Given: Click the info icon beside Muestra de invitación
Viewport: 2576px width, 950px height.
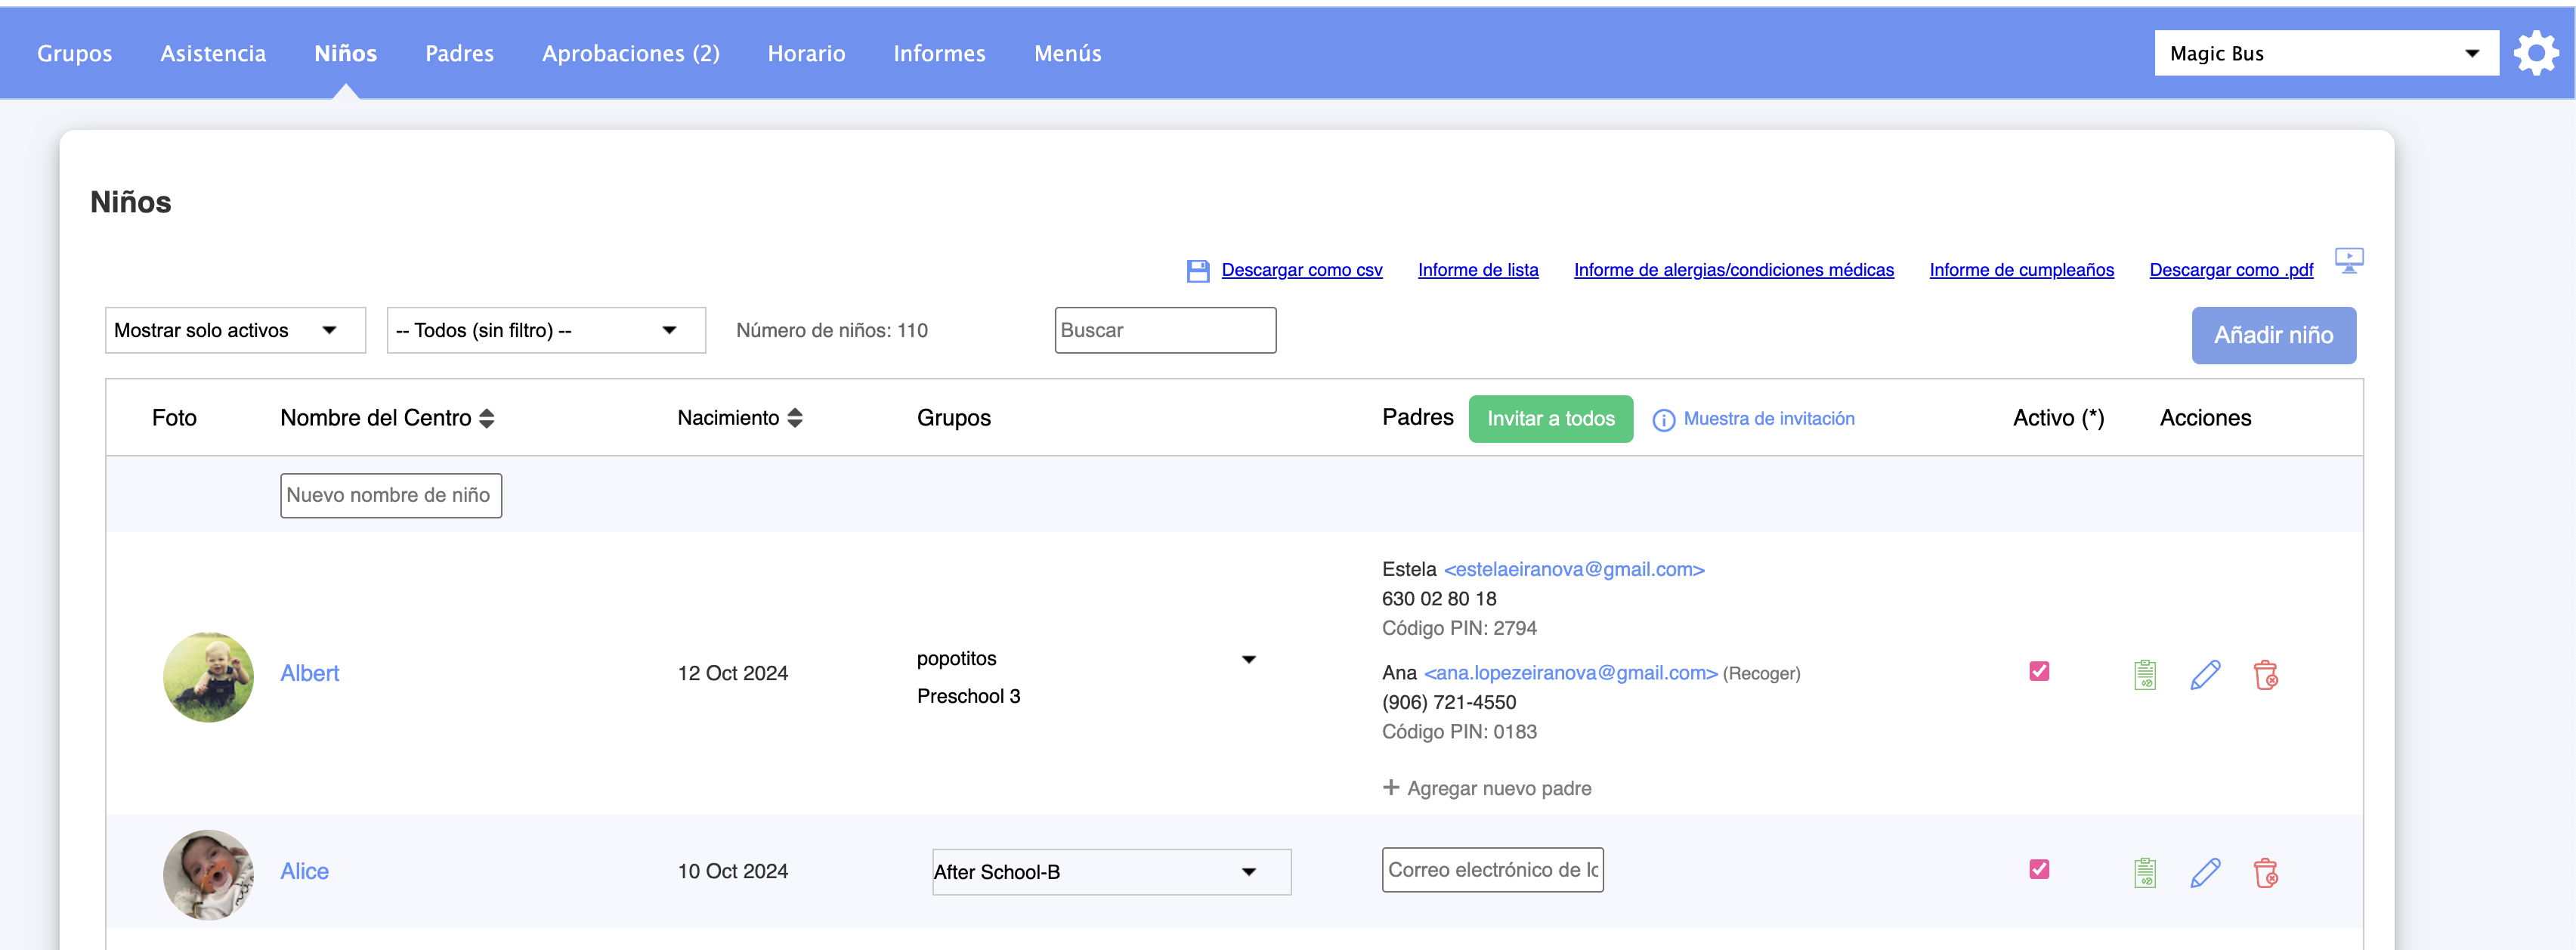Looking at the screenshot, I should (x=1663, y=420).
